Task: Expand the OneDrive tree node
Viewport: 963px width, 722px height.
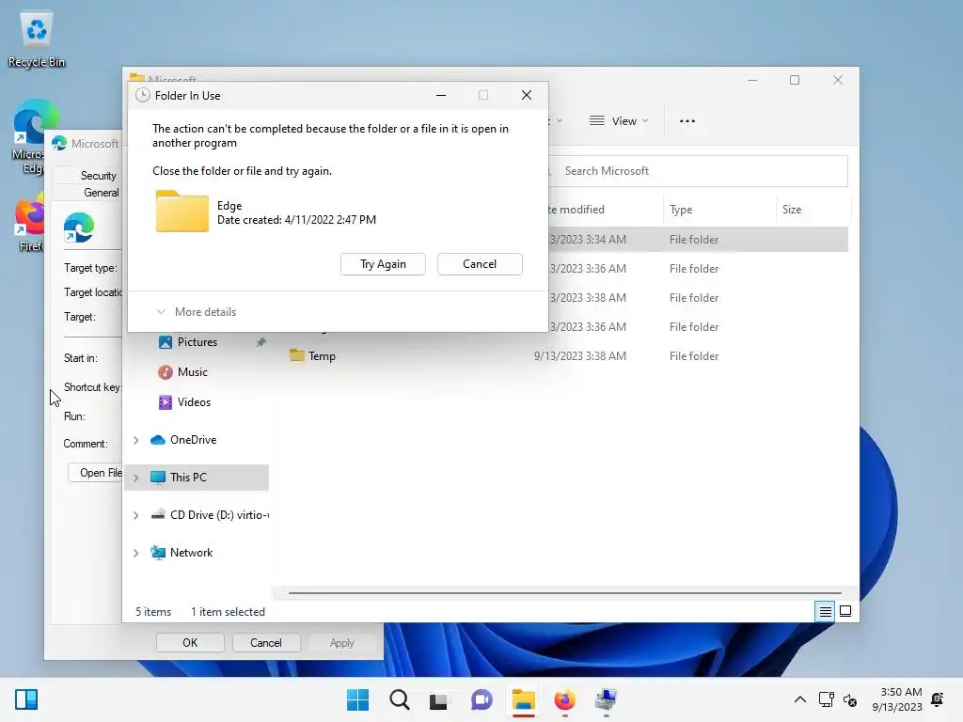Action: pos(135,440)
